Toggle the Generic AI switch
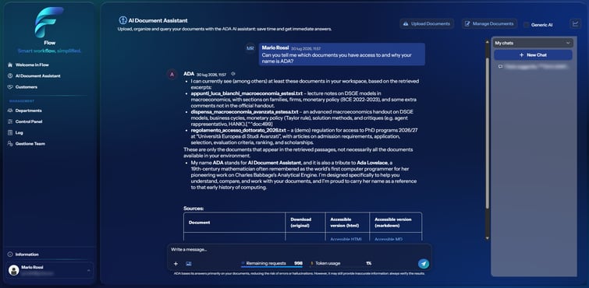589x288 pixels. (x=527, y=25)
